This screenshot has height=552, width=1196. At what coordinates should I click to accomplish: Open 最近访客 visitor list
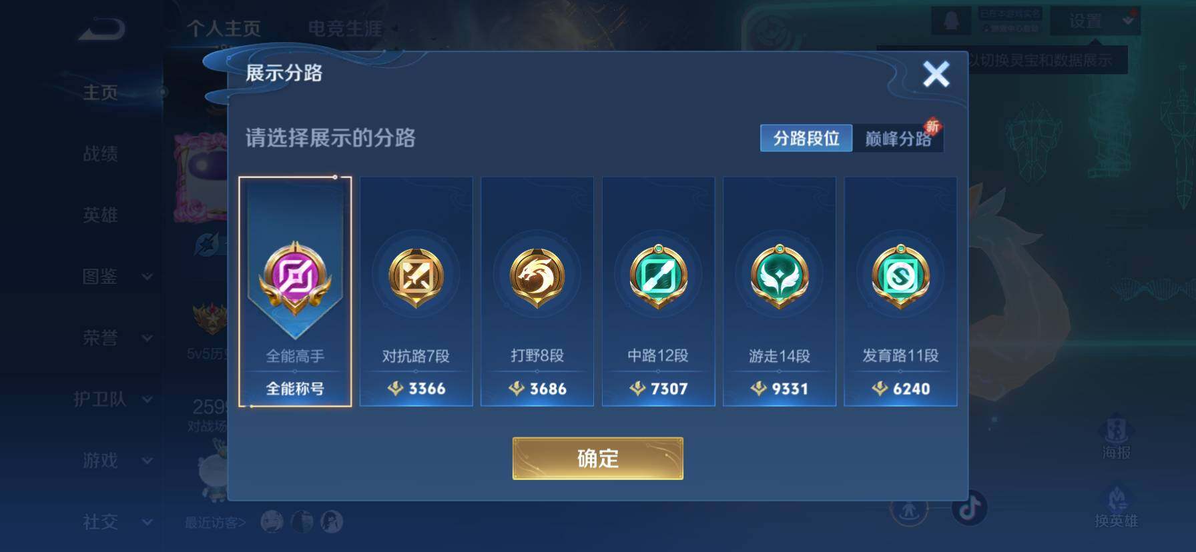[215, 523]
